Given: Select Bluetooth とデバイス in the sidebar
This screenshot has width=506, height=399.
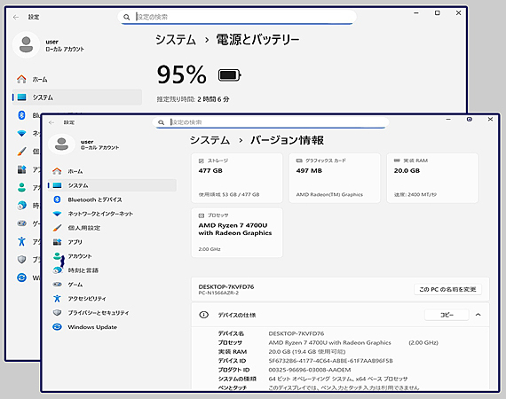Looking at the screenshot, I should coord(112,199).
